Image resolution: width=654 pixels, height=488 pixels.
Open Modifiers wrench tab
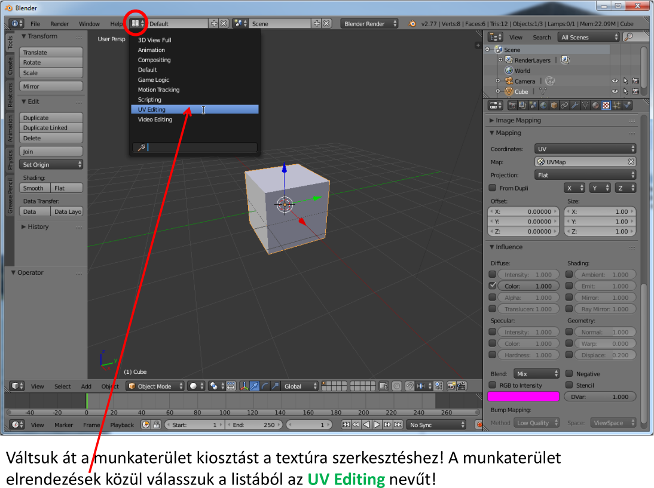tap(574, 106)
